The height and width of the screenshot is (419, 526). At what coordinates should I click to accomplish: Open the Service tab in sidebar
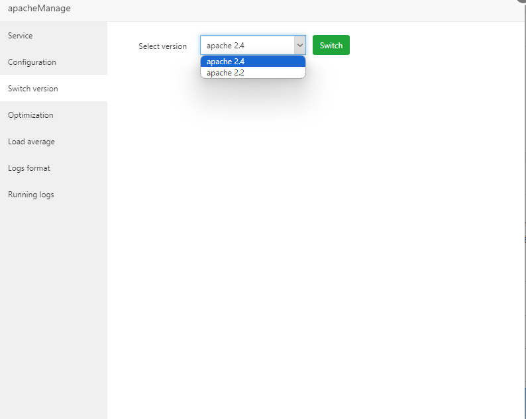coord(54,36)
